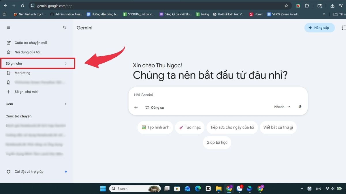Click the tab search icon in toolbar
Viewport: 346px width, 194px height.
pyautogui.click(x=319, y=5)
